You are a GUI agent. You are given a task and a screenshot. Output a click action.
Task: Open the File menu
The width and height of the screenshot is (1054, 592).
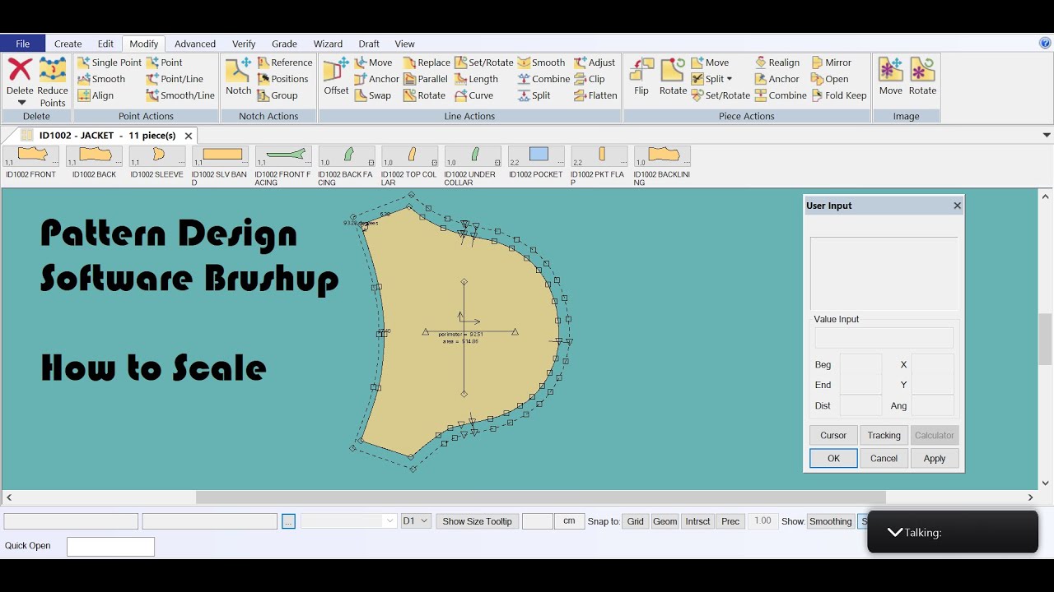coord(23,44)
